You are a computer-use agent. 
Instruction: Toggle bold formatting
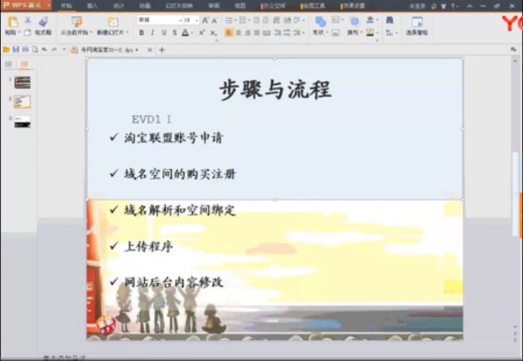coord(141,33)
